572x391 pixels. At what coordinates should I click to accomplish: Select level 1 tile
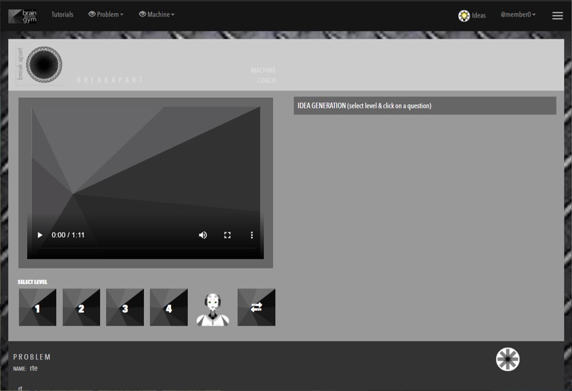coord(37,307)
